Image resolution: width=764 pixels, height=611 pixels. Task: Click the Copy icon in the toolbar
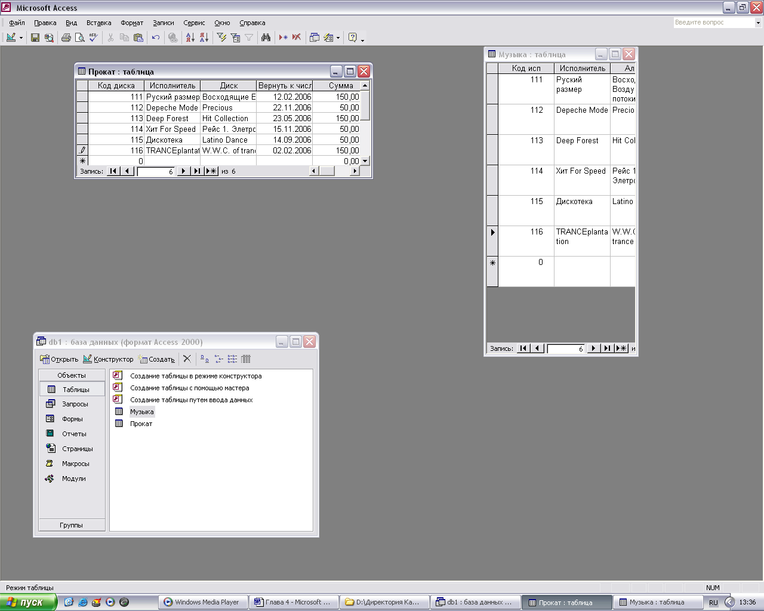[124, 38]
